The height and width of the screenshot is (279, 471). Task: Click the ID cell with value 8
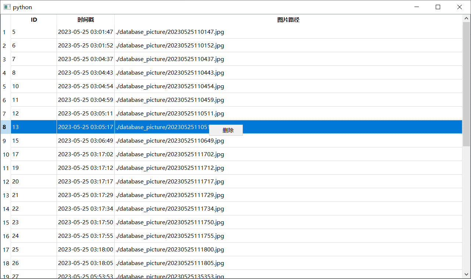[34, 73]
